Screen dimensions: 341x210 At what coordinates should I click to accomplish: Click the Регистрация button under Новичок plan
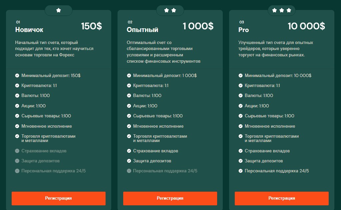point(59,198)
